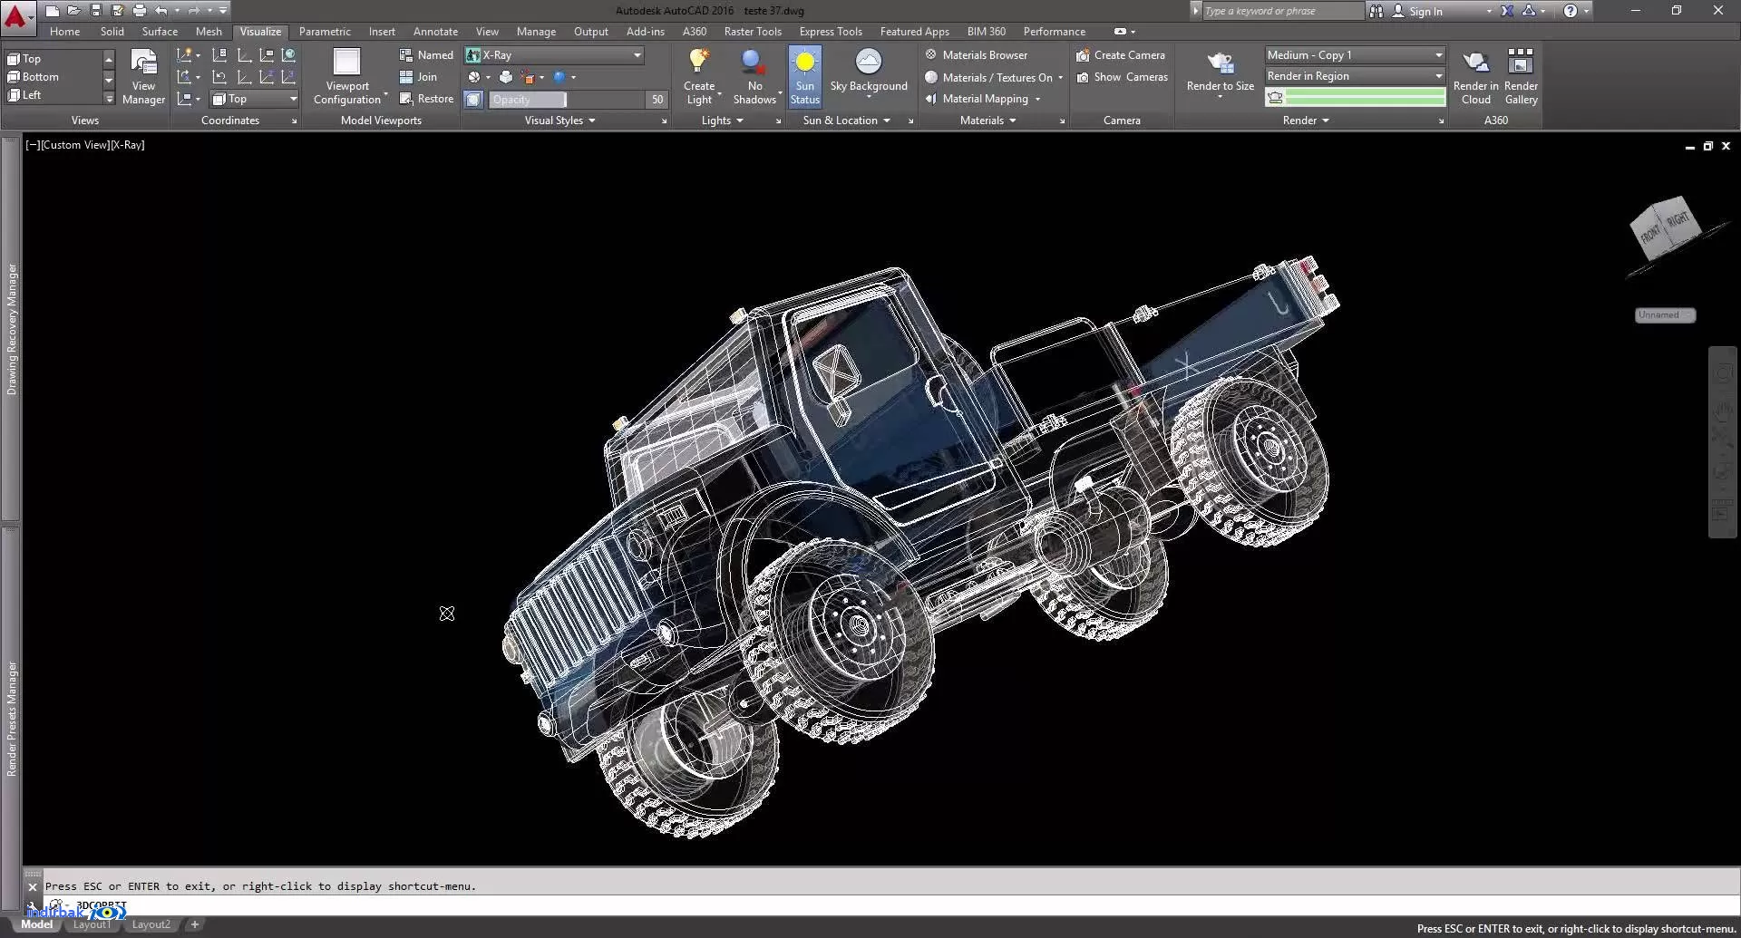The height and width of the screenshot is (938, 1741).
Task: Open the Home ribbon tab
Action: [x=64, y=31]
